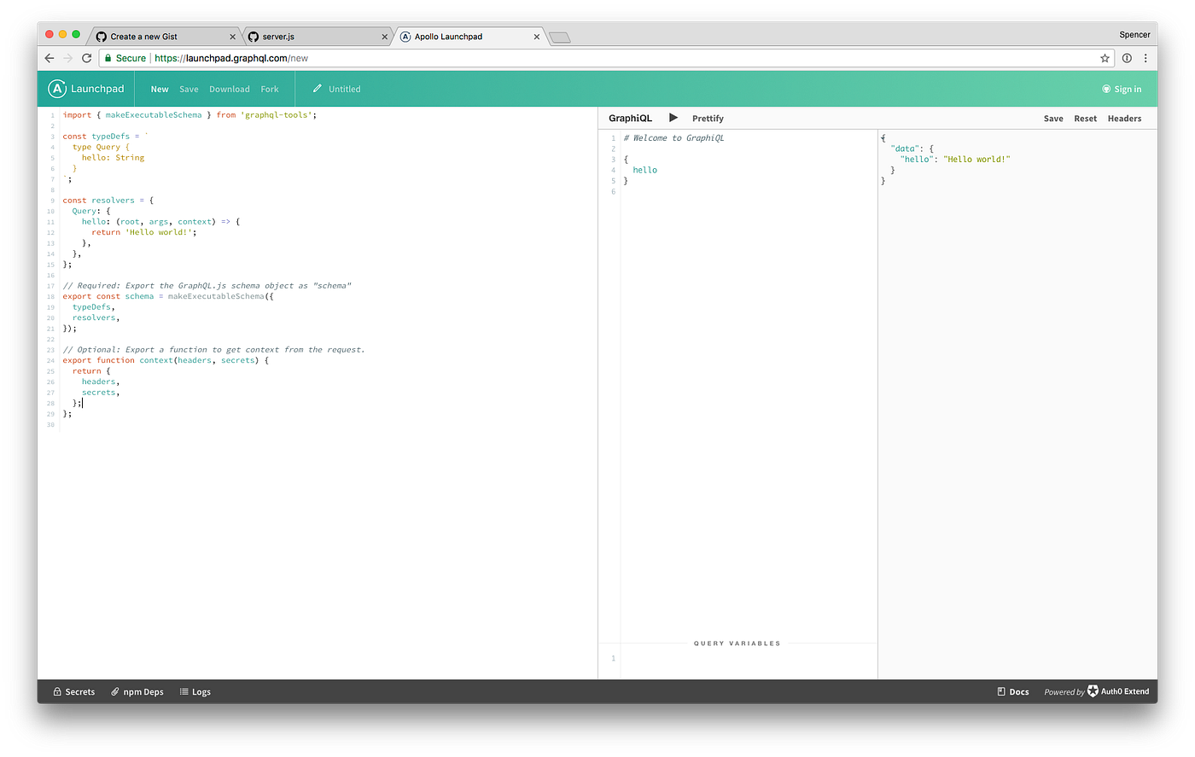Click the Sign in button

1122,88
